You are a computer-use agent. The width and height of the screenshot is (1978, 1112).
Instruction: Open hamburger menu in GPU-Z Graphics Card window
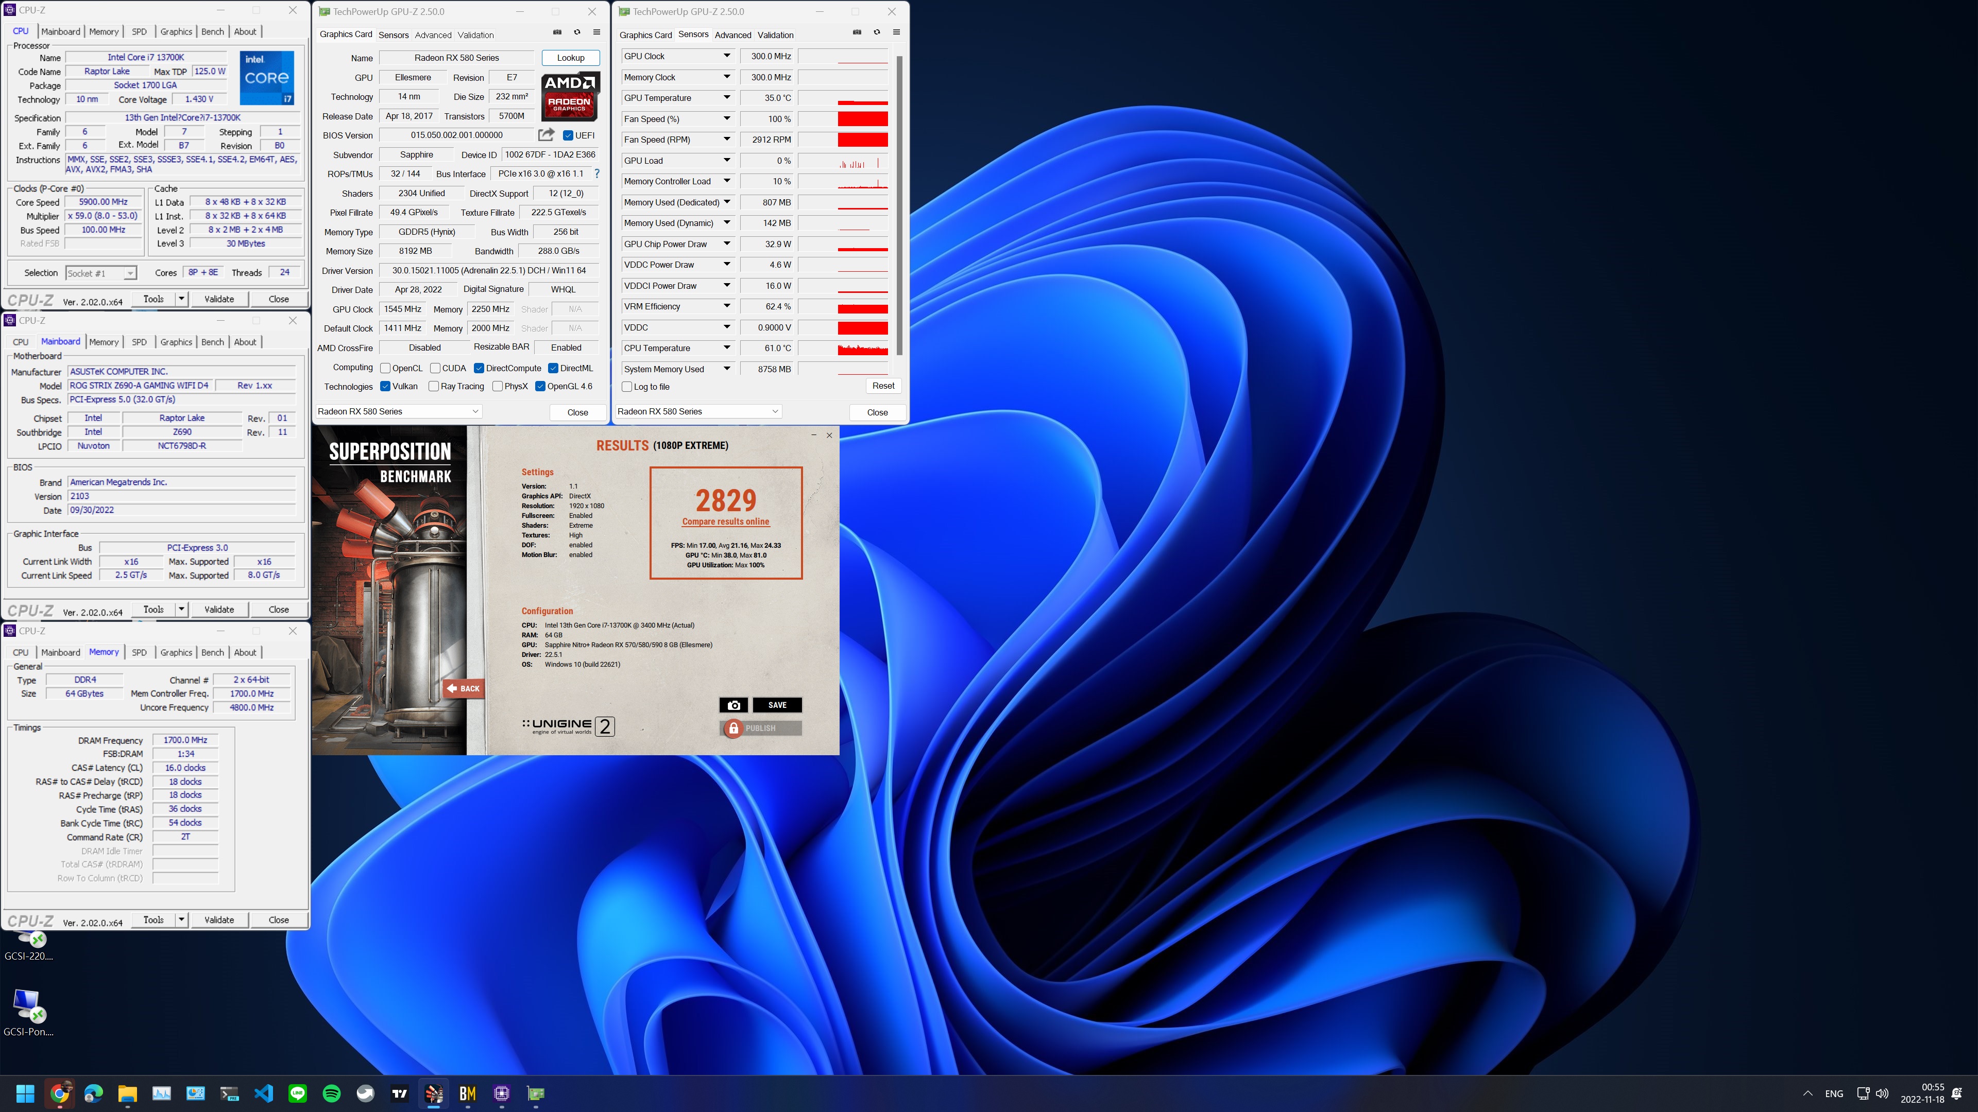[596, 32]
